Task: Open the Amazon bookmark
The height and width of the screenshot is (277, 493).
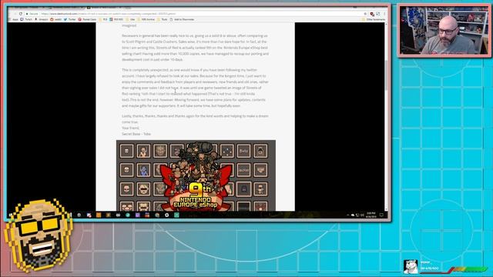Action: coord(42,19)
